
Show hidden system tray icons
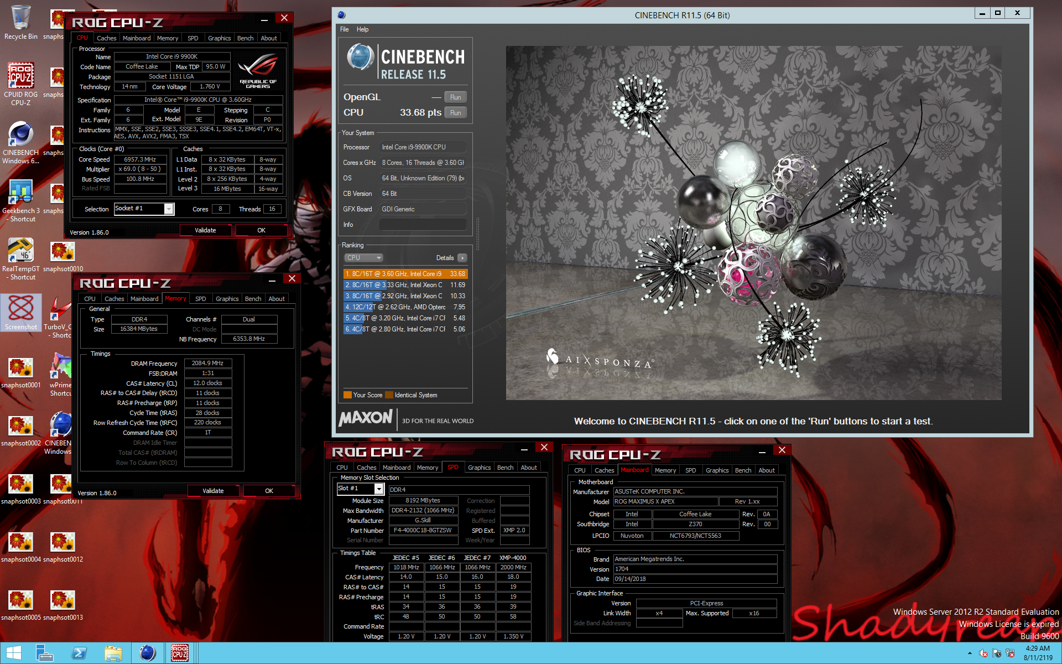coord(970,653)
